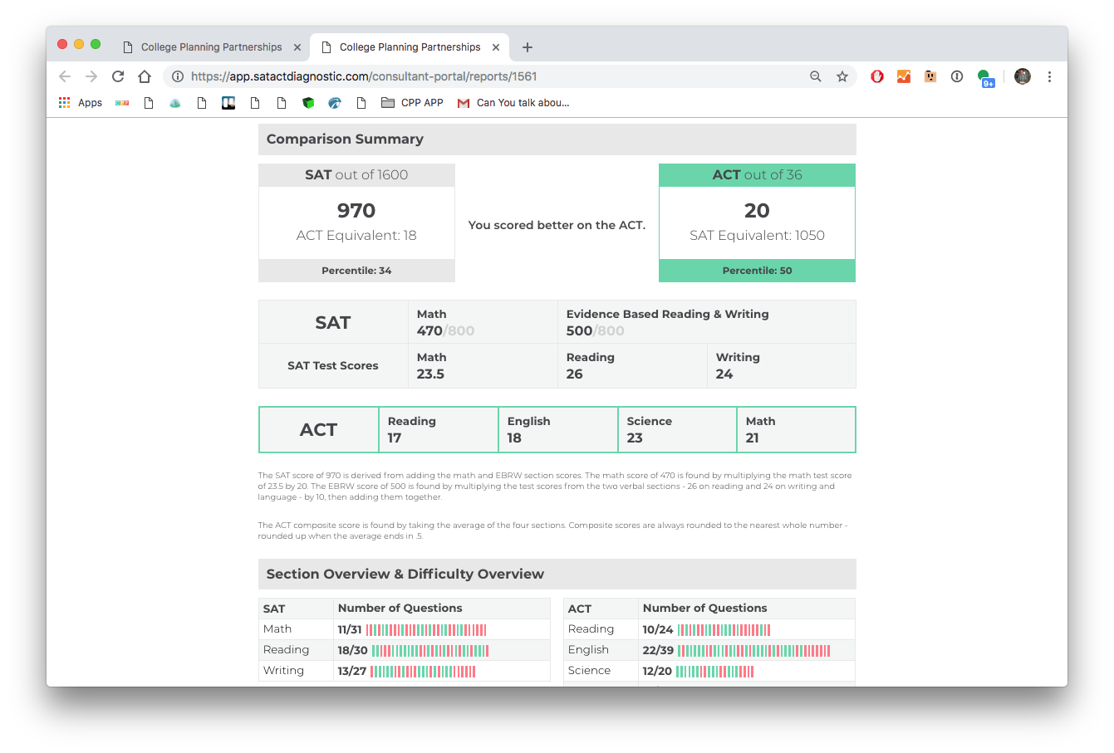Click the SAT Writing 13/27 question bar
Image resolution: width=1114 pixels, height=753 pixels.
coord(423,672)
